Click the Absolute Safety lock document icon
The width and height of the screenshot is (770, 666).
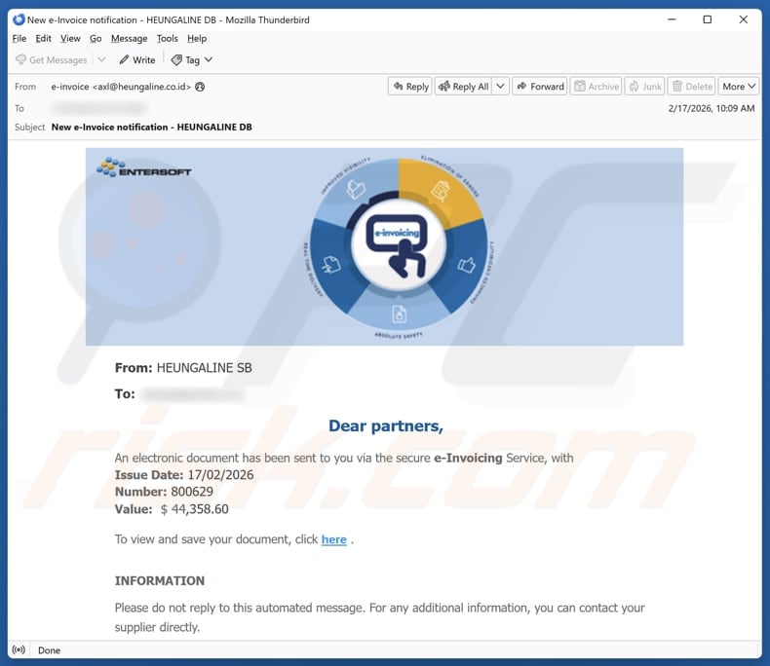400,314
